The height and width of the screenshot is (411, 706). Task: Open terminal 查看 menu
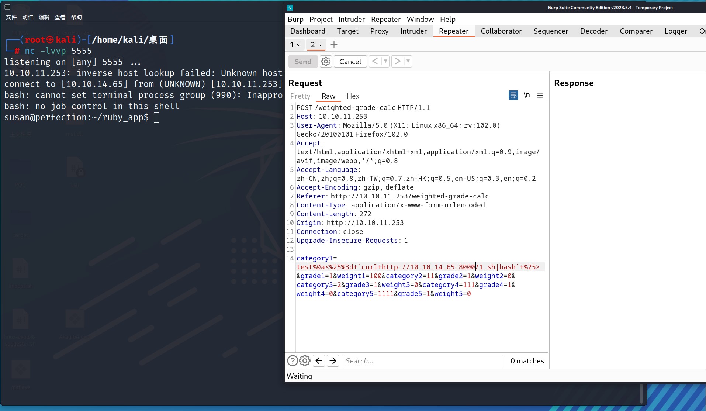click(60, 17)
